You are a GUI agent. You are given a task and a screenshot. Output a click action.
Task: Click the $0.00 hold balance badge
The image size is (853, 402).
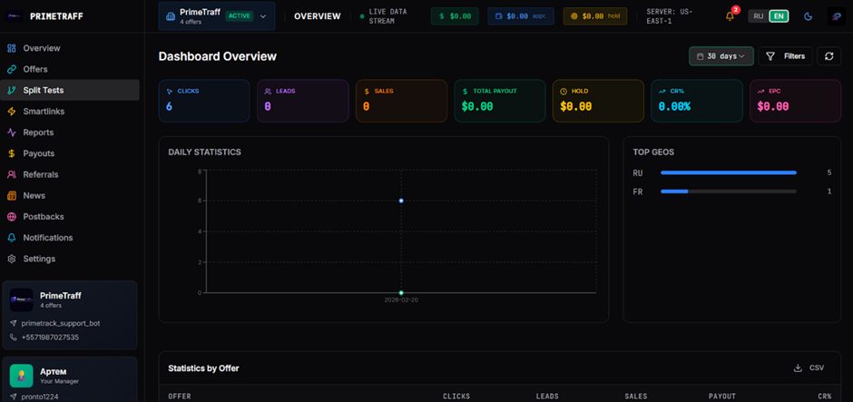594,16
